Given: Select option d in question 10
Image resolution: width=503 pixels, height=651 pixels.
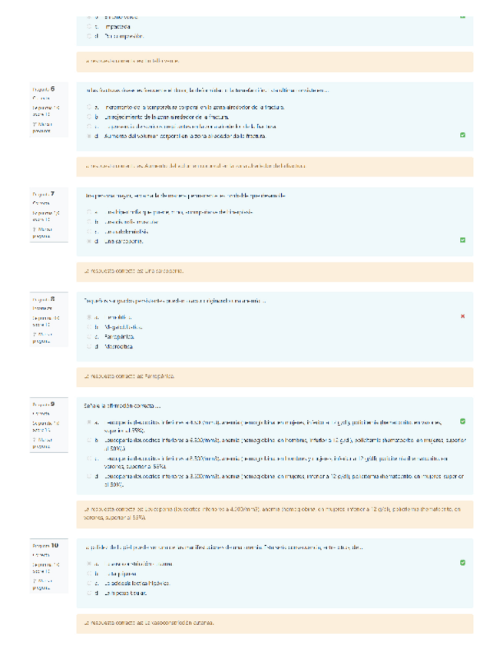Looking at the screenshot, I should point(89,593).
